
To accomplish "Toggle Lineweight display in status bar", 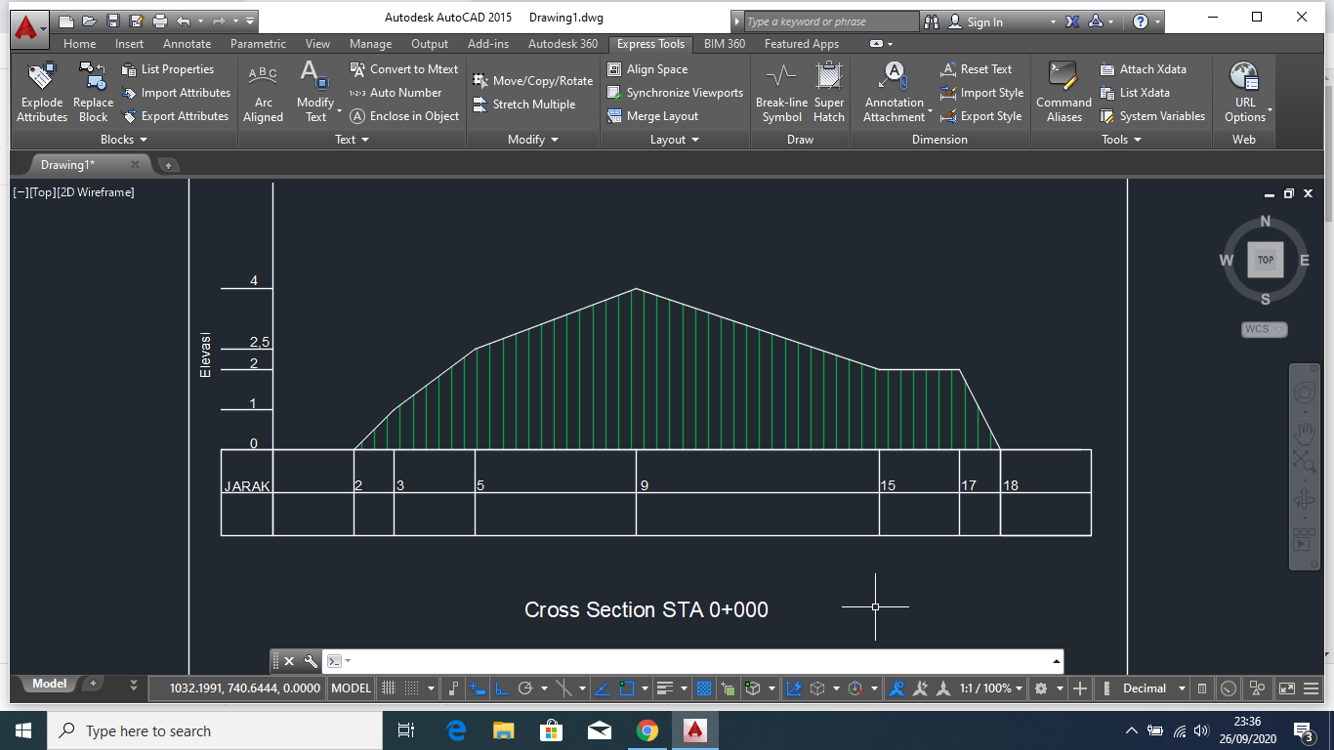I will tap(666, 688).
